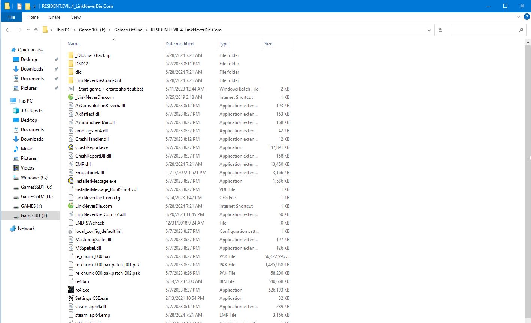Click the re4.exe application icon
Viewport: 531px width, 323px height.
pyautogui.click(x=71, y=290)
